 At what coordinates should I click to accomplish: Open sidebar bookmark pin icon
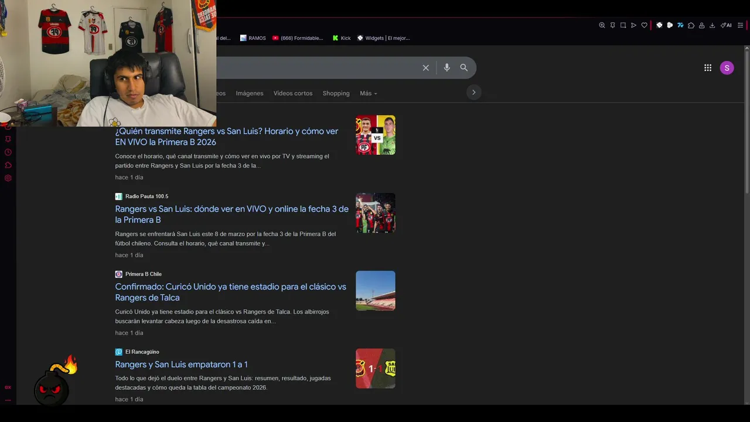8,139
